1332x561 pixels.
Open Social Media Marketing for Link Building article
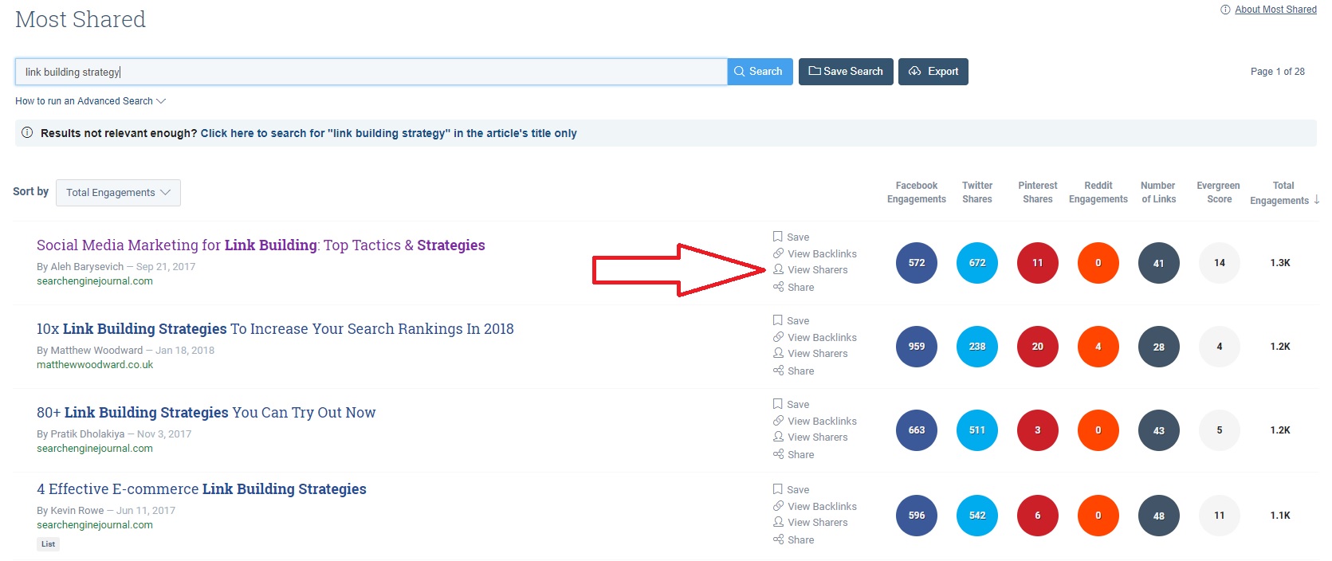[x=261, y=245]
